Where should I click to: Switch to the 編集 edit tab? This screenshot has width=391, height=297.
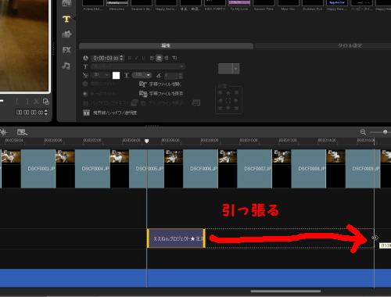pyautogui.click(x=166, y=46)
